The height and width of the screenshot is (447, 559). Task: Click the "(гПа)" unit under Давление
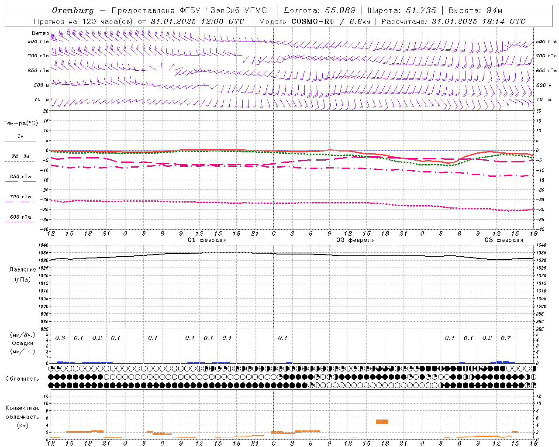tap(23, 279)
